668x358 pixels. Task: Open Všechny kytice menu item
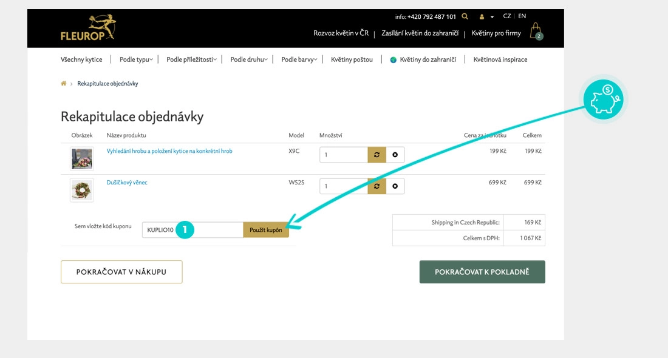coord(81,59)
